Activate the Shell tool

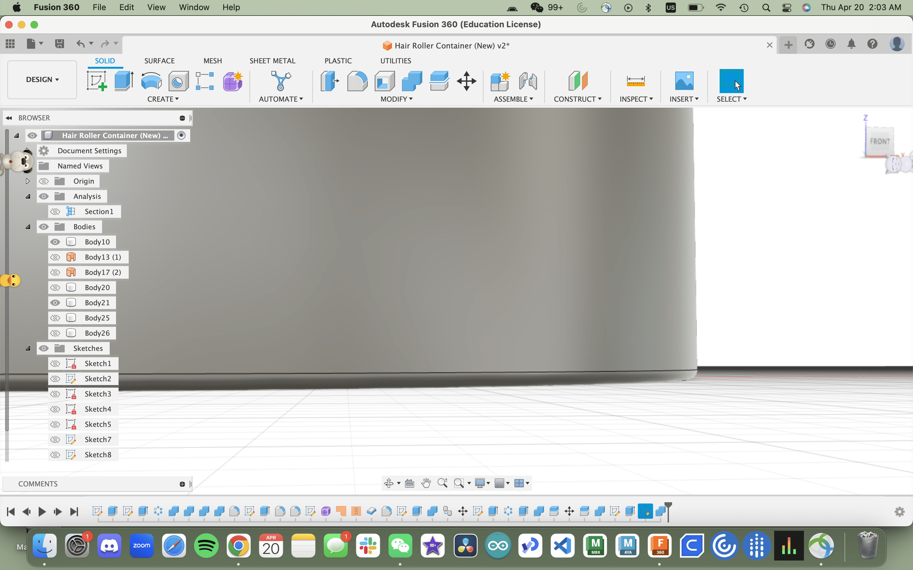(385, 81)
